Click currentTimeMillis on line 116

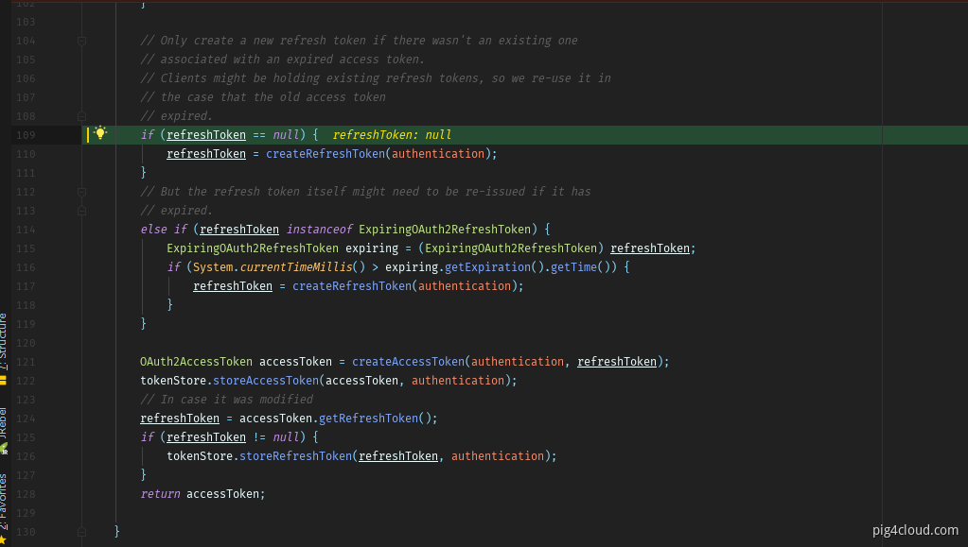pos(296,267)
